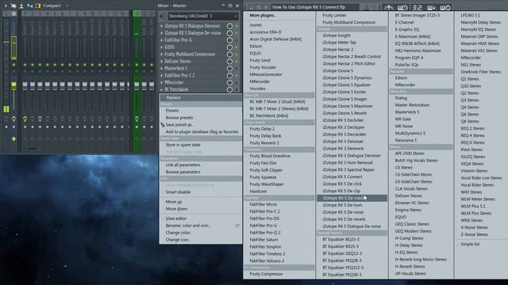Toggle enable LED for iZotope RX 3 Dialogue Denoiser slot
The width and height of the screenshot is (508, 285).
237,26
